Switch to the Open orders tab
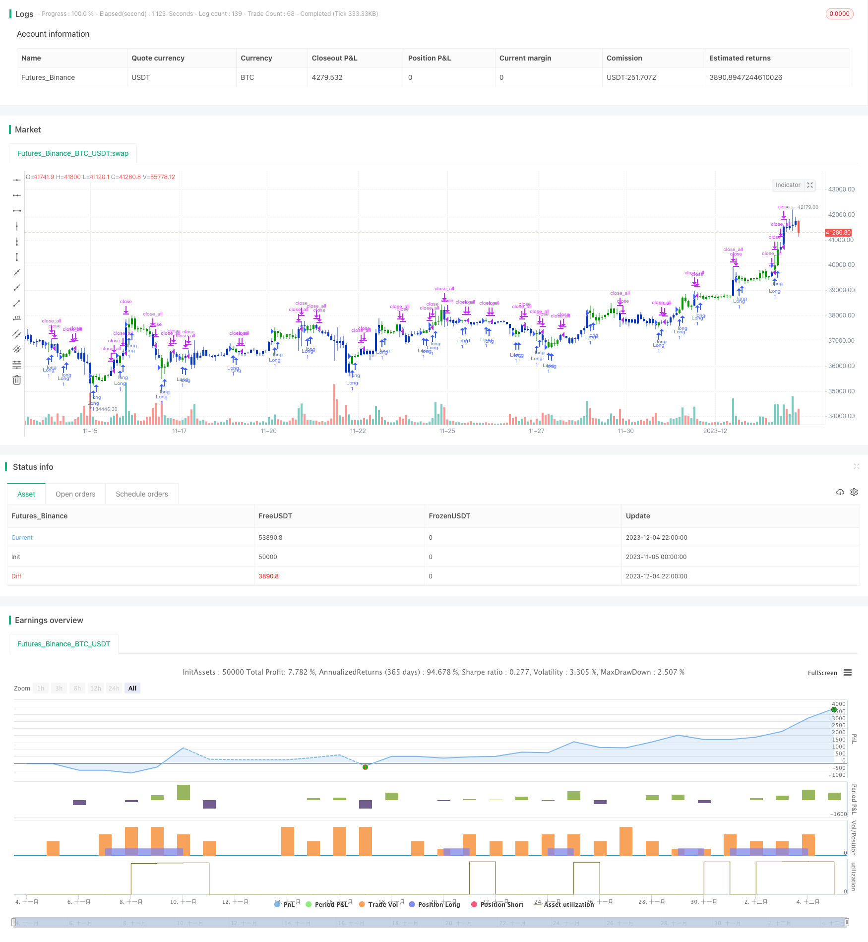The height and width of the screenshot is (942, 868). pos(75,494)
